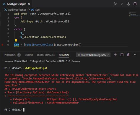Click line number 5 in the gutter

[x=8, y=29]
